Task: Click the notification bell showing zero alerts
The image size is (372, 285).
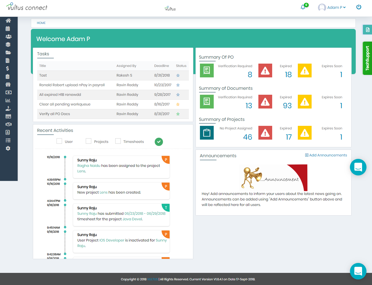Action: click(x=303, y=7)
